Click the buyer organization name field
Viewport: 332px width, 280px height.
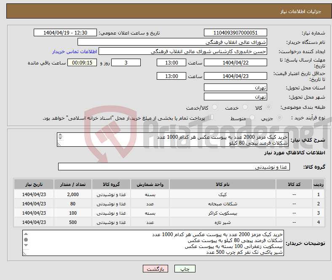pyautogui.click(x=172, y=42)
